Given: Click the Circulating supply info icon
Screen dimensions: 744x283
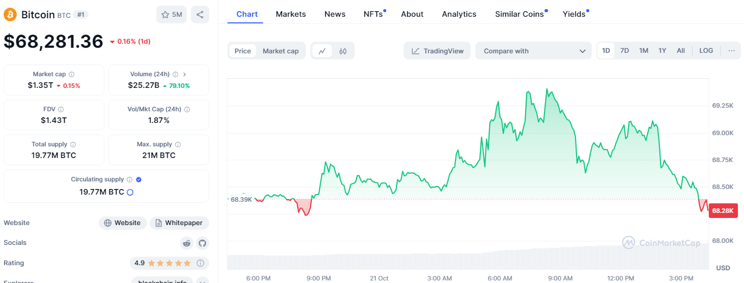Looking at the screenshot, I should point(129,179).
